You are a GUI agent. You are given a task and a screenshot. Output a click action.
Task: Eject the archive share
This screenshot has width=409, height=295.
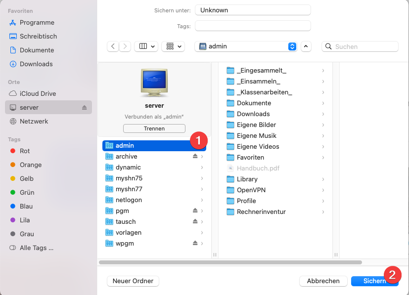pyautogui.click(x=195, y=156)
